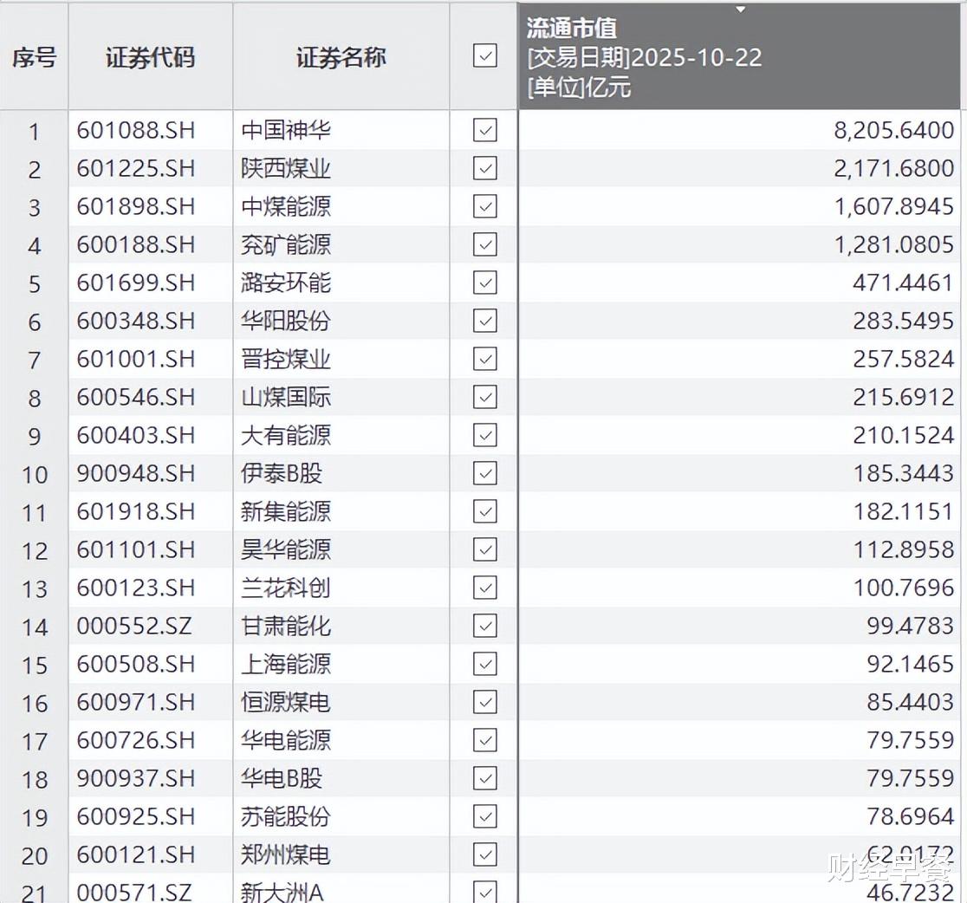The width and height of the screenshot is (967, 903).
Task: Click the name cell 山煤国际
Action: (x=286, y=397)
